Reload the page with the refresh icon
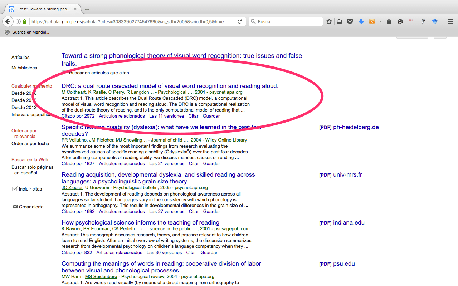 coord(240,21)
